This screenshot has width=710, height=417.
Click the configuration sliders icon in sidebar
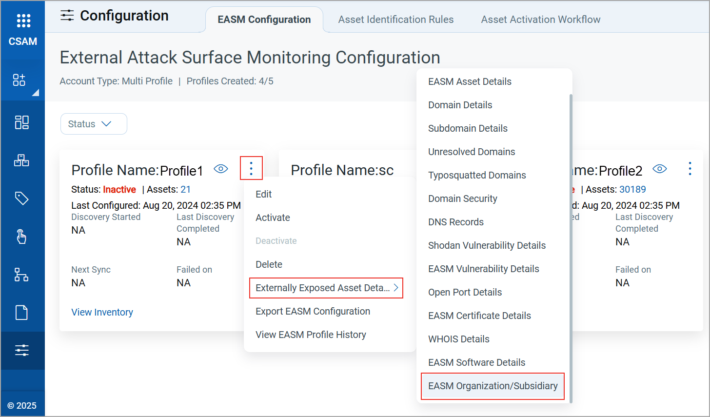point(21,350)
